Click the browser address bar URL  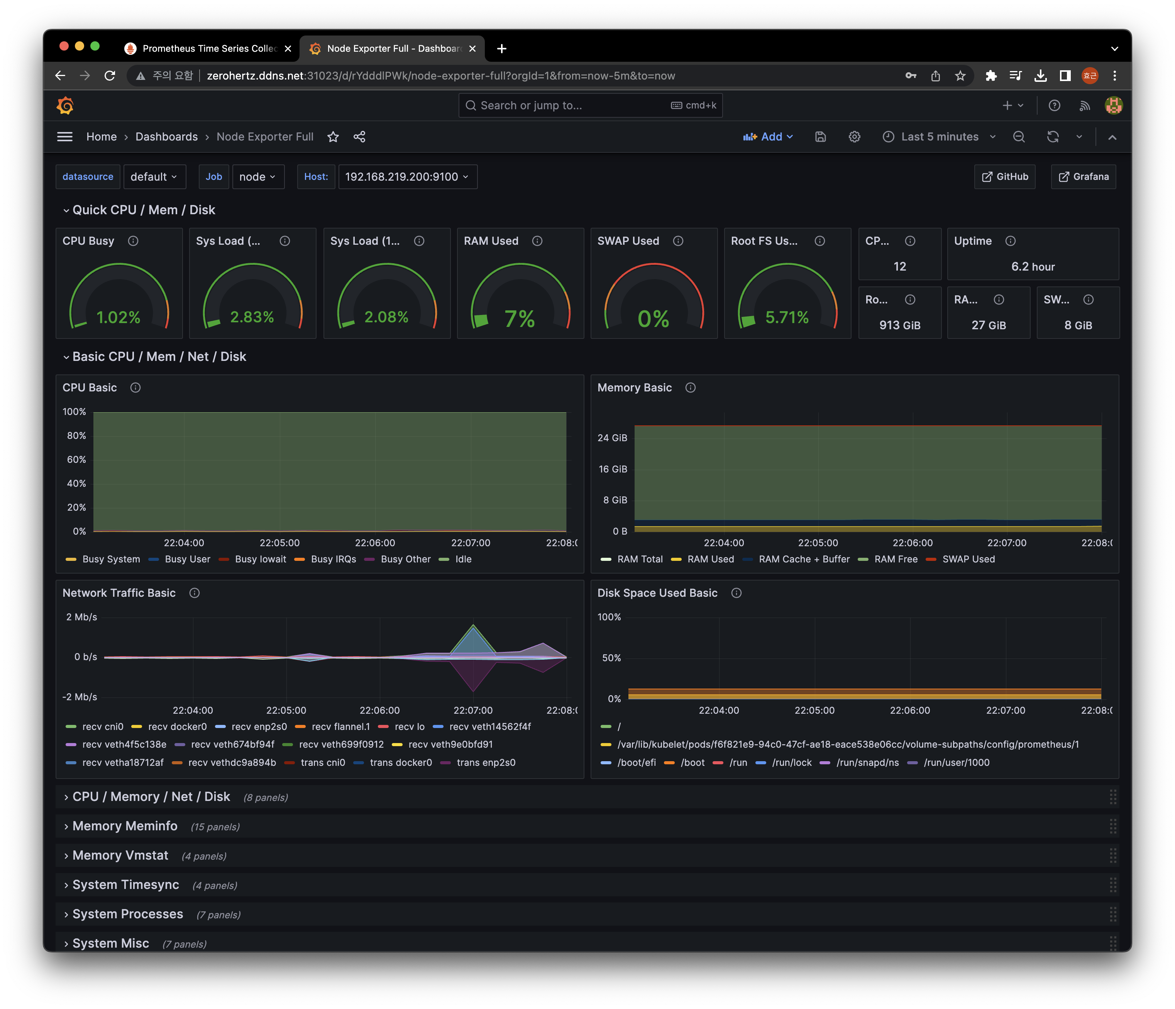pos(441,75)
